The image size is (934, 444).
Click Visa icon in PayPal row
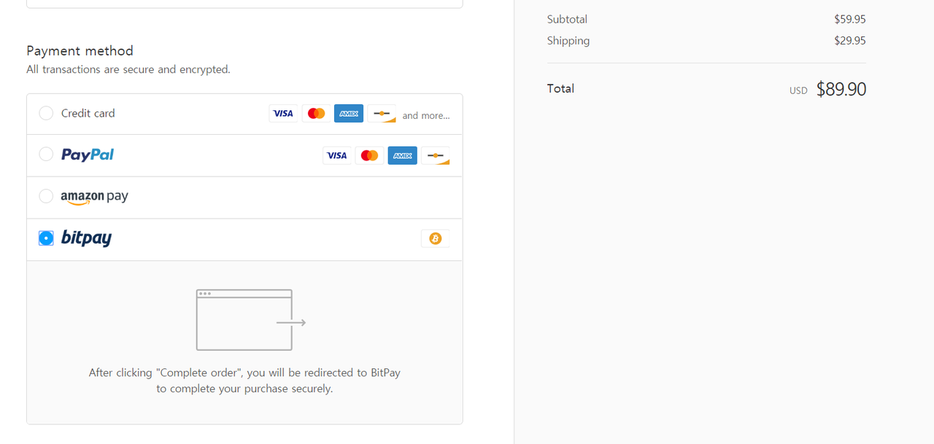coord(337,155)
